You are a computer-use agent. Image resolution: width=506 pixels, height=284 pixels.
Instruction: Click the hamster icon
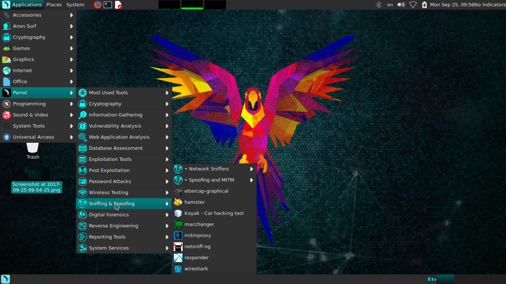pos(178,202)
